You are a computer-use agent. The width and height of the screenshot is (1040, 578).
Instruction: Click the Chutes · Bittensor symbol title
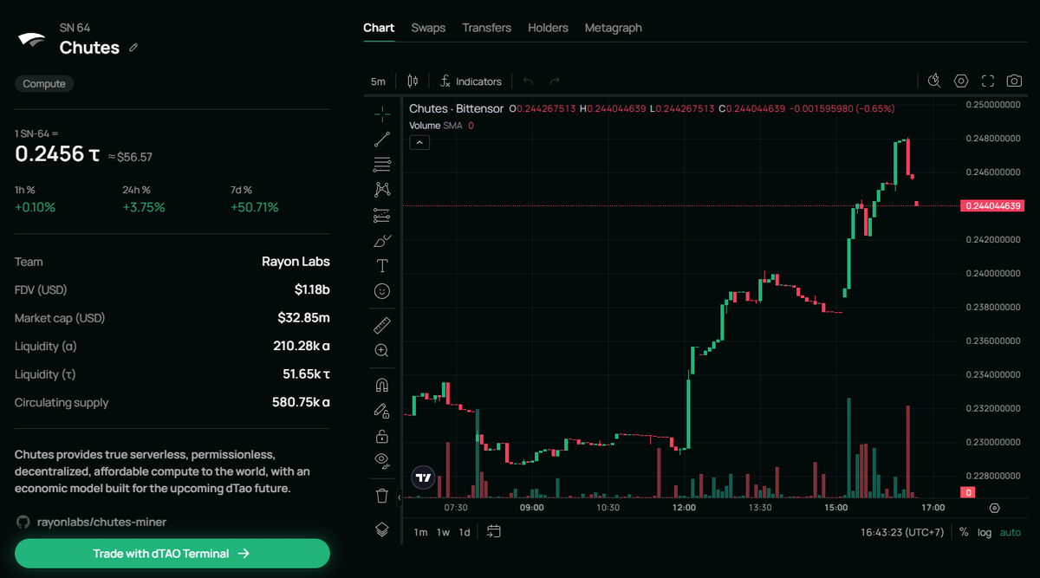click(x=456, y=108)
